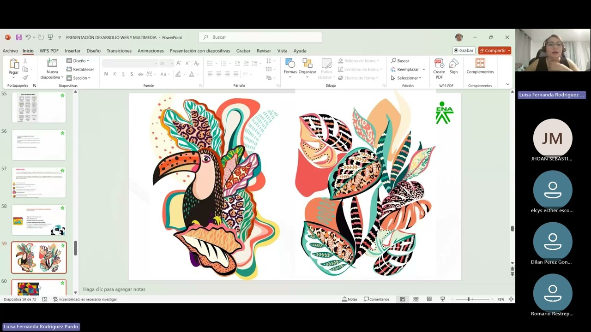This screenshot has width=591, height=332.
Task: Adjust the zoom slider
Action: point(469,299)
